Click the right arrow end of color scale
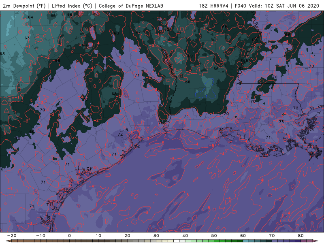Image resolution: width=324 pixels, height=243 pixels. click(315, 241)
